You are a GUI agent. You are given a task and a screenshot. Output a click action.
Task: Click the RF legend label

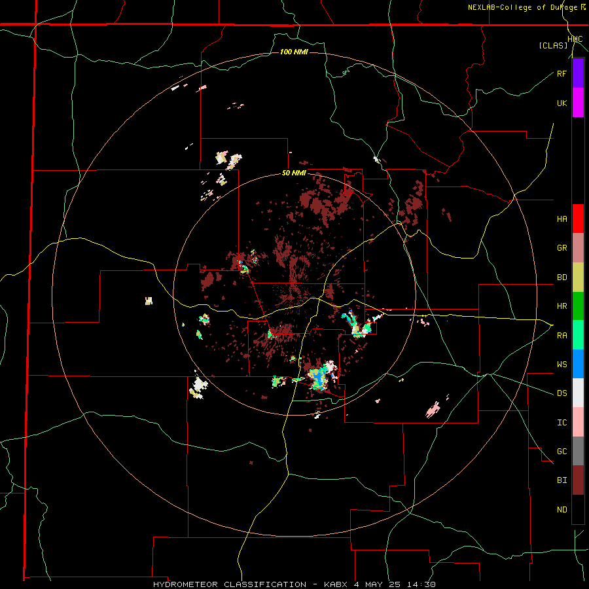coord(562,74)
